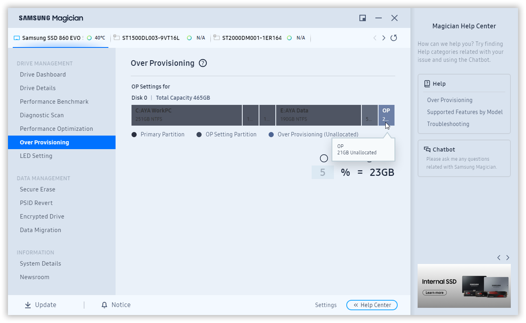526x323 pixels.
Task: Switch Magician to mini window mode icon
Action: [x=363, y=18]
